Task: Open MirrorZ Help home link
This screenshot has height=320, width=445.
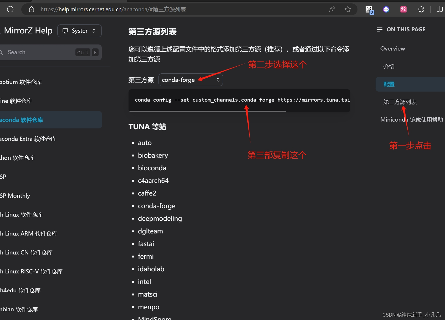Action: (x=28, y=31)
